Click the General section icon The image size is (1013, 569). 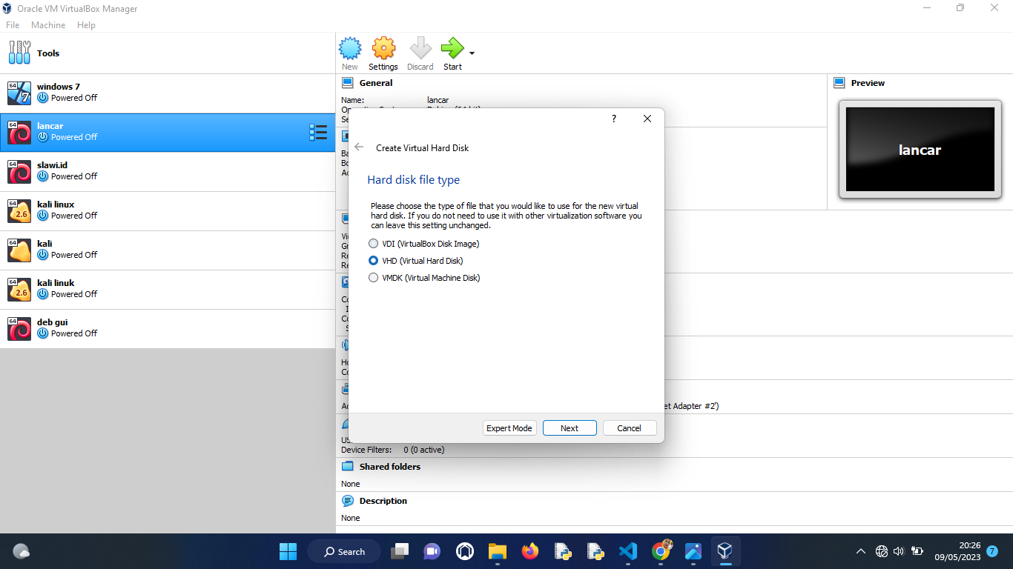[347, 83]
